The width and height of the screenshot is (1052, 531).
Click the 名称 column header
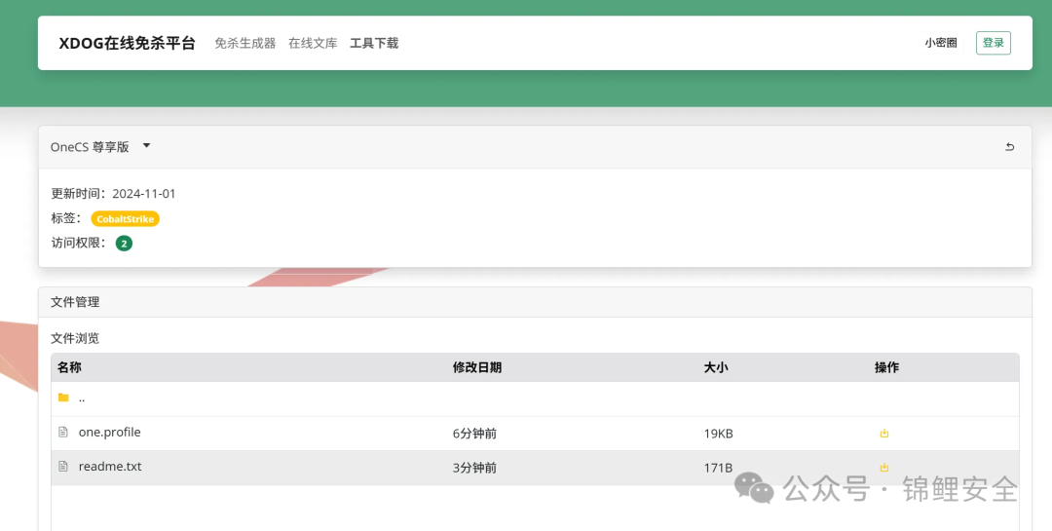click(69, 367)
